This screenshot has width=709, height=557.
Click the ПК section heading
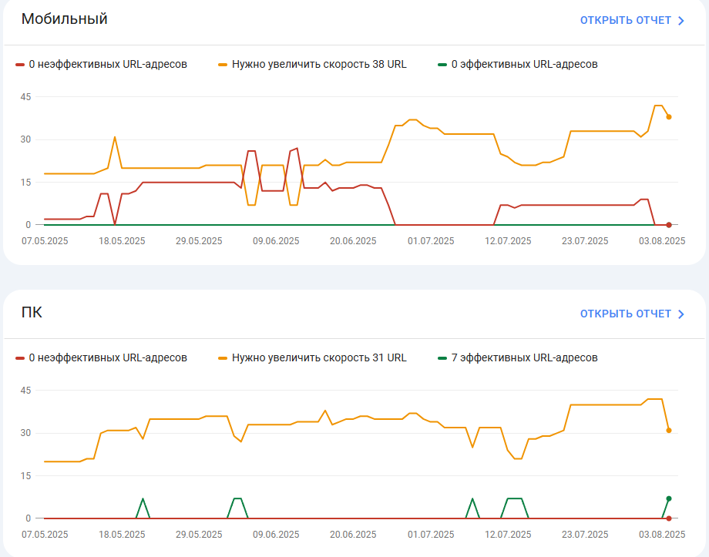point(32,313)
